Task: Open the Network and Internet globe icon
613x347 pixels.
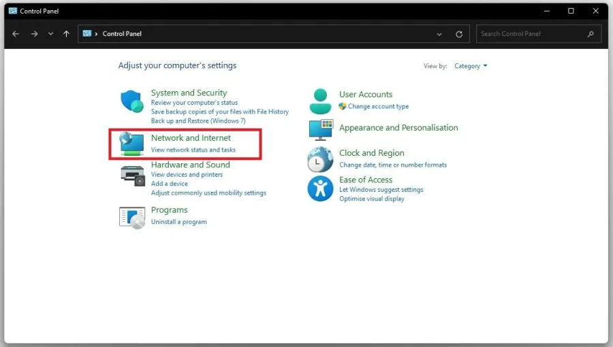Action: tap(131, 144)
